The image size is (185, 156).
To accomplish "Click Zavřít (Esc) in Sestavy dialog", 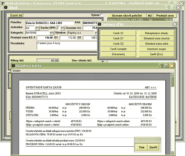I will click(157, 54).
